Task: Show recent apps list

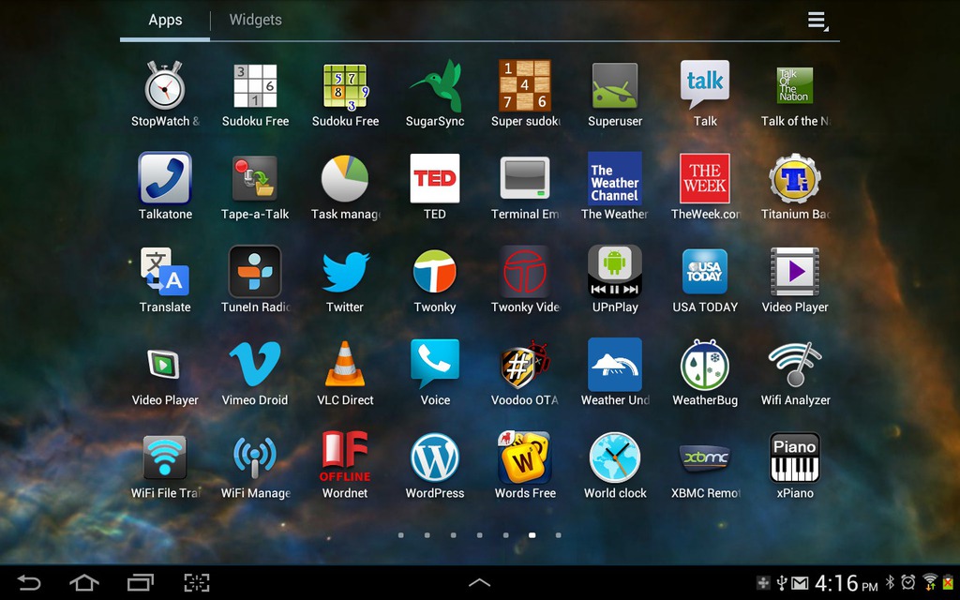Action: pos(141,582)
